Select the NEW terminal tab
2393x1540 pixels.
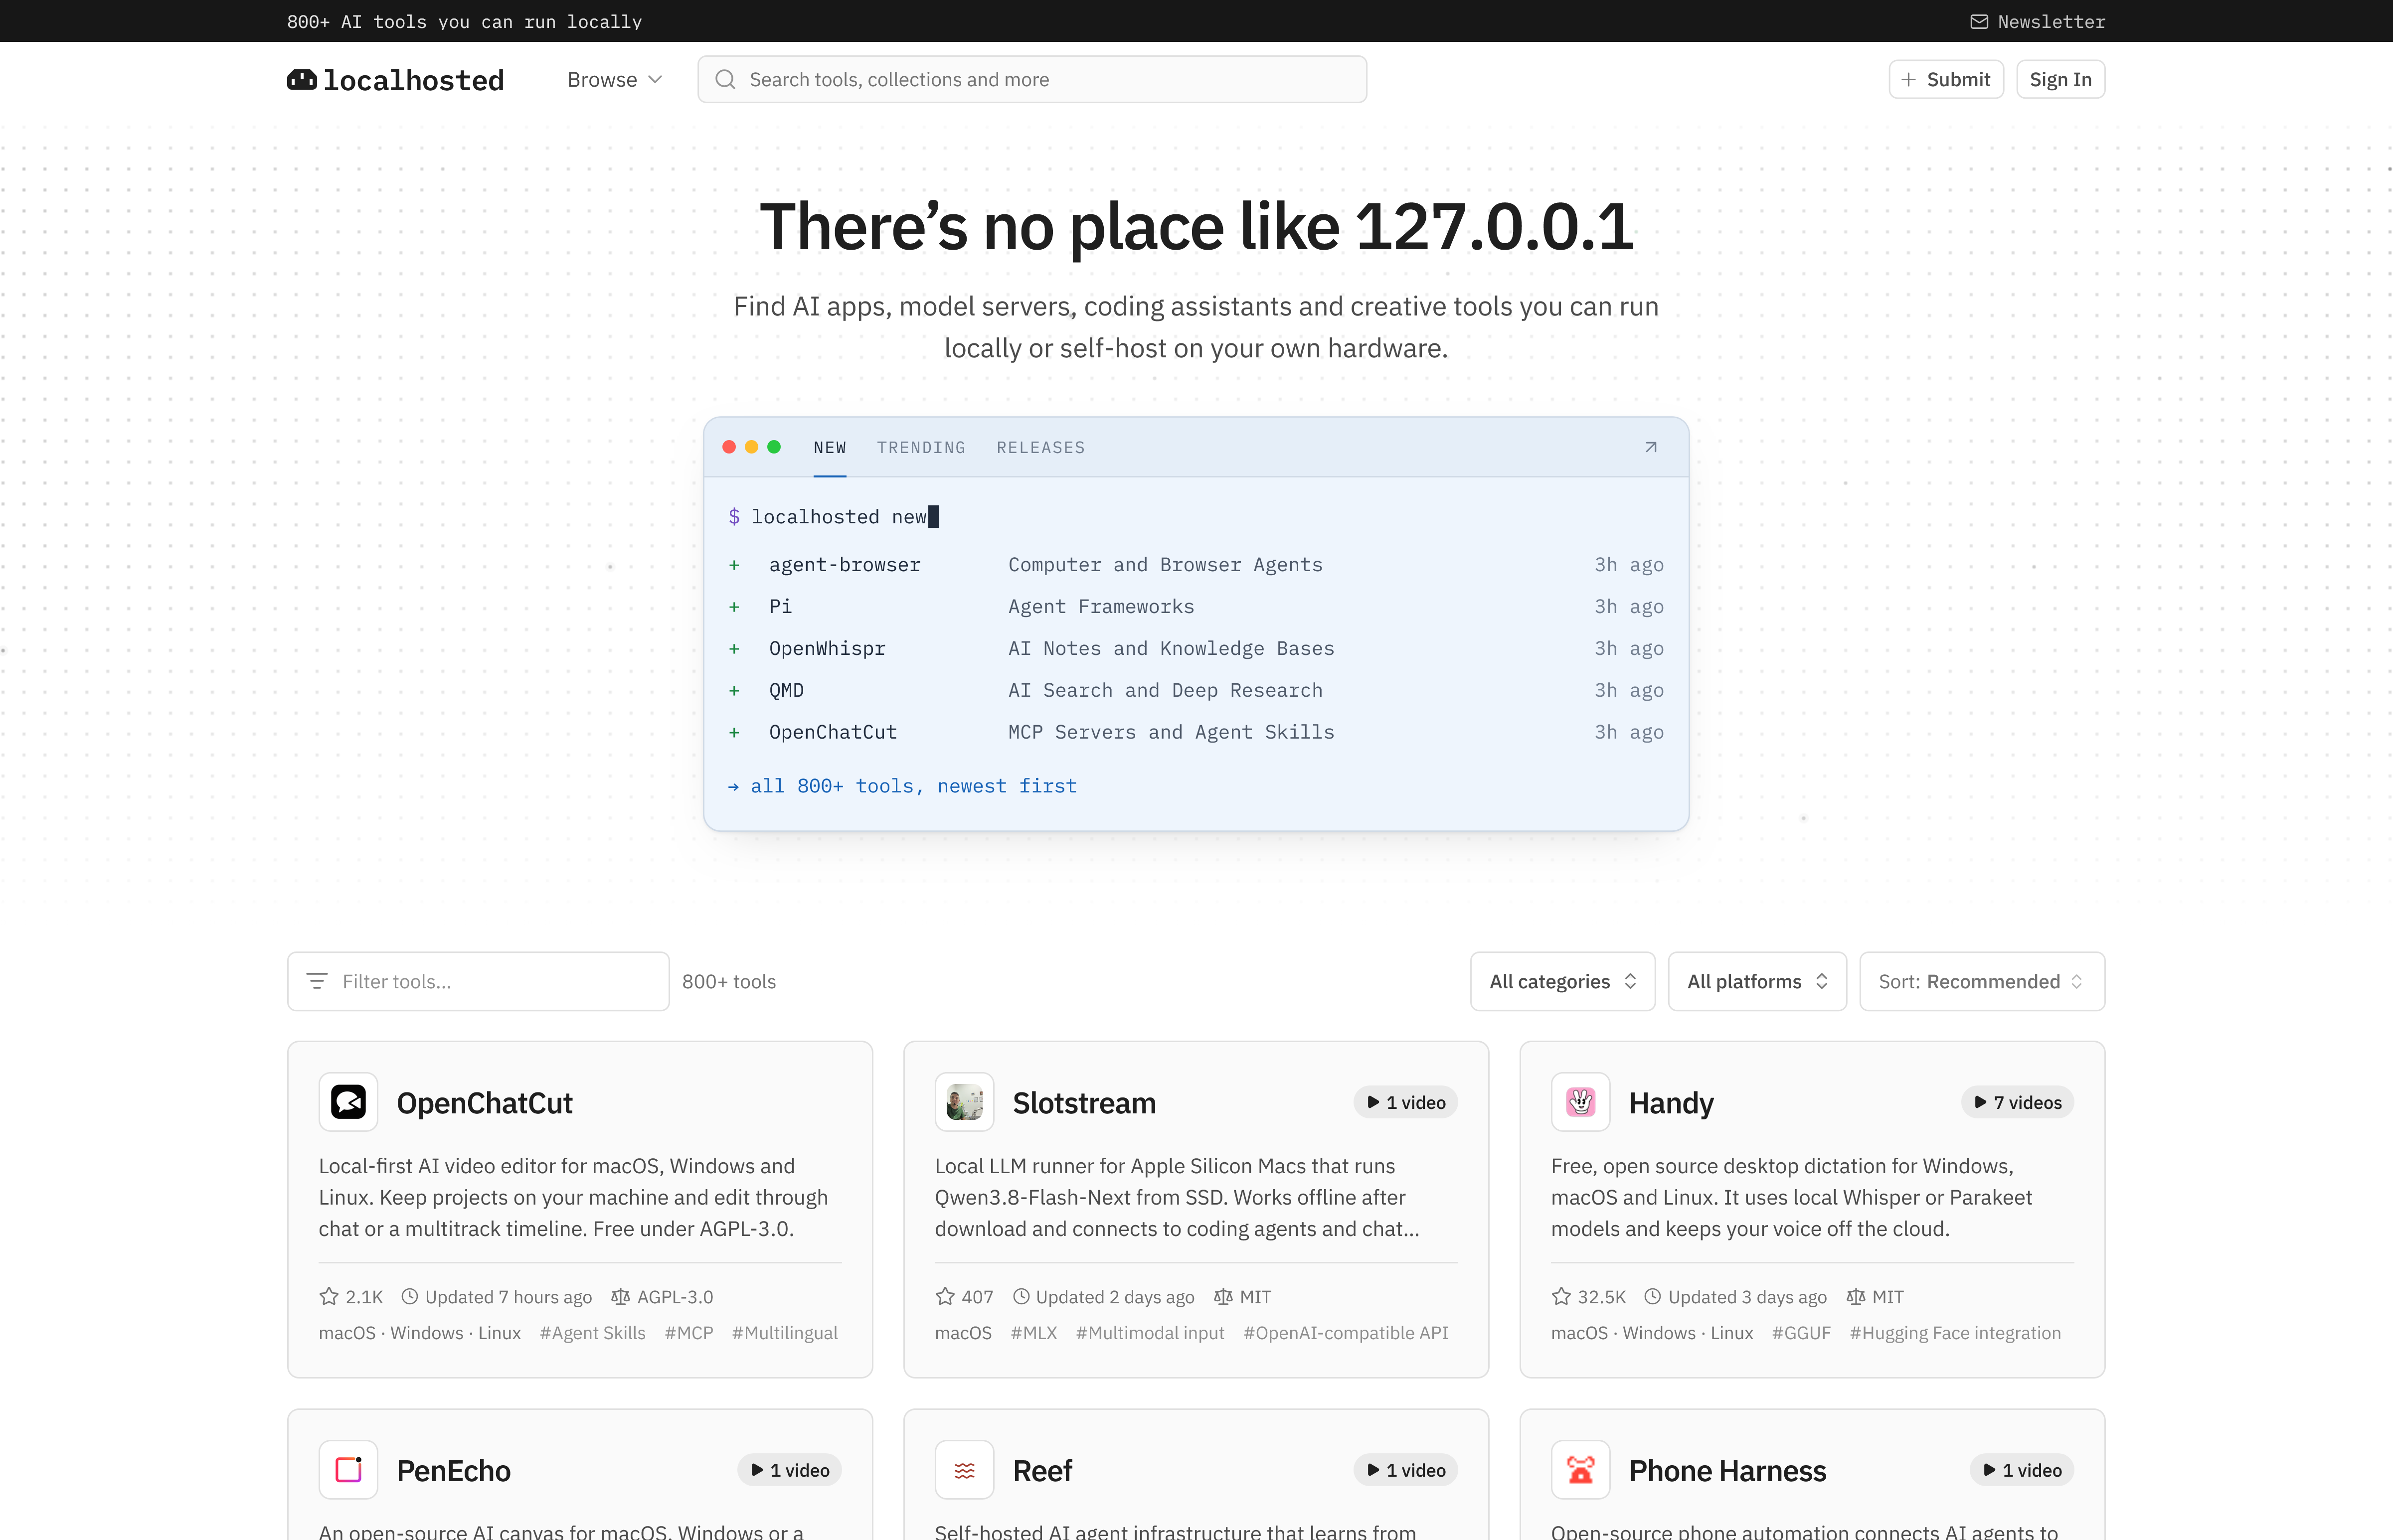pos(830,447)
